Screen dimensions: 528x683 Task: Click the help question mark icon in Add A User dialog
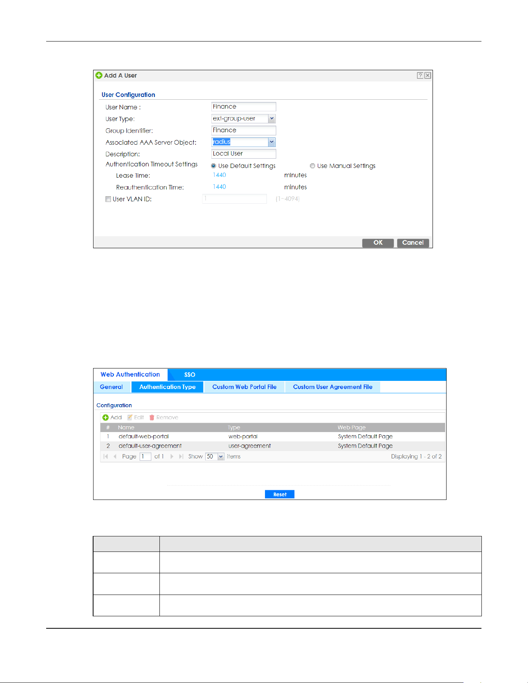click(x=420, y=76)
